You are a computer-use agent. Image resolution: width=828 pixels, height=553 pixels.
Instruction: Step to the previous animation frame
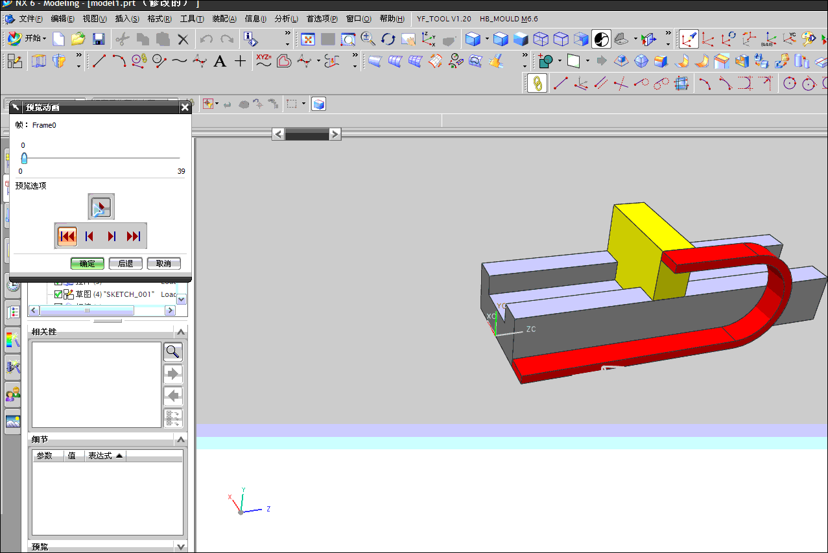(89, 236)
